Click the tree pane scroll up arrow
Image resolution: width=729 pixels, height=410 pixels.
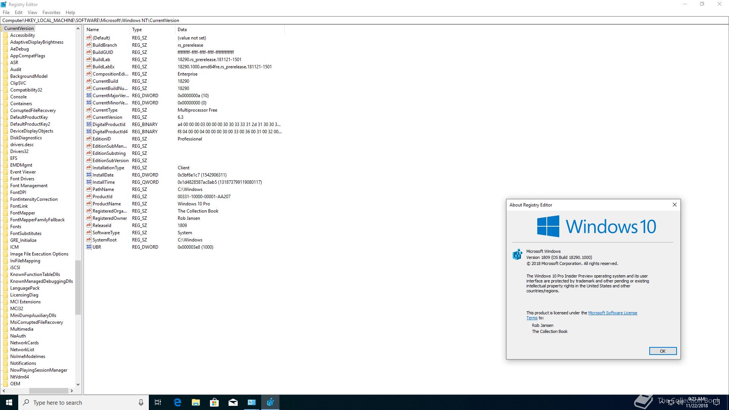(78, 28)
